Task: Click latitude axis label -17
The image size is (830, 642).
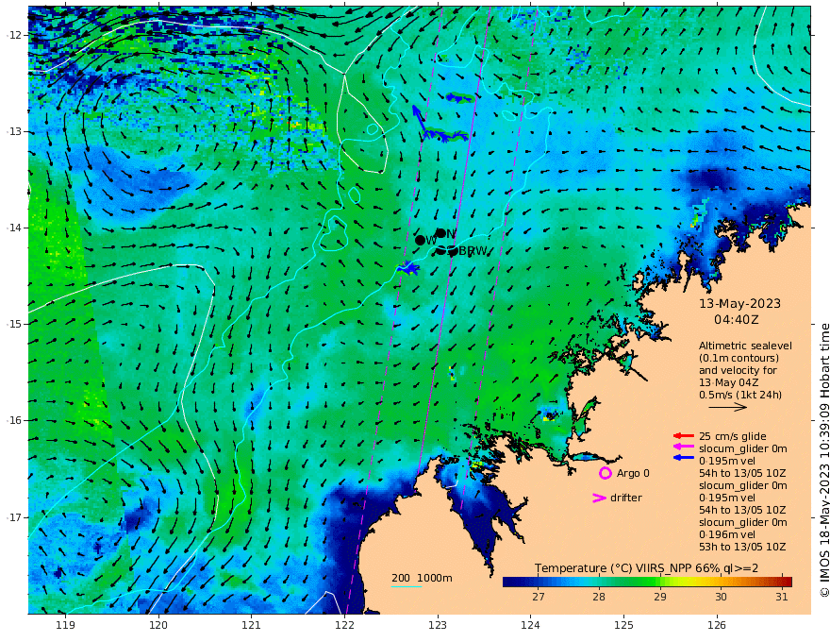Action: pyautogui.click(x=13, y=517)
